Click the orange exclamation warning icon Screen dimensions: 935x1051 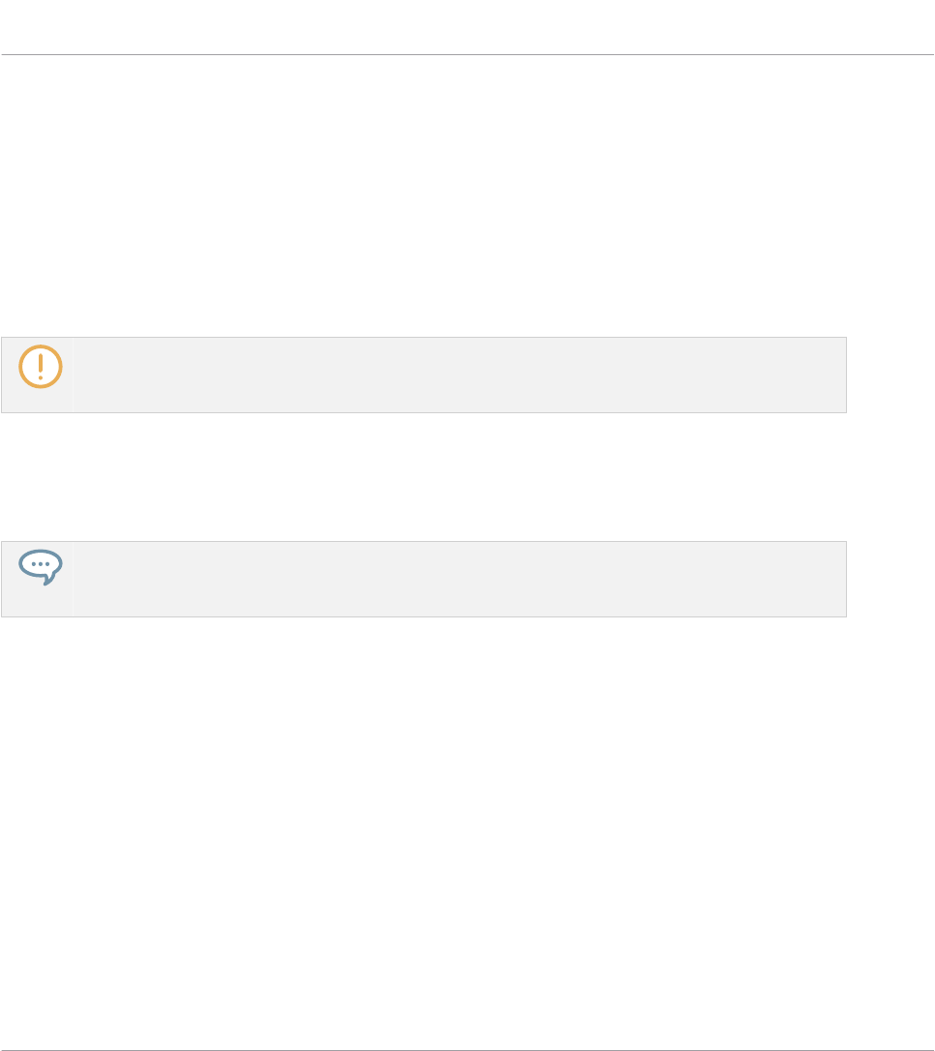[x=41, y=368]
